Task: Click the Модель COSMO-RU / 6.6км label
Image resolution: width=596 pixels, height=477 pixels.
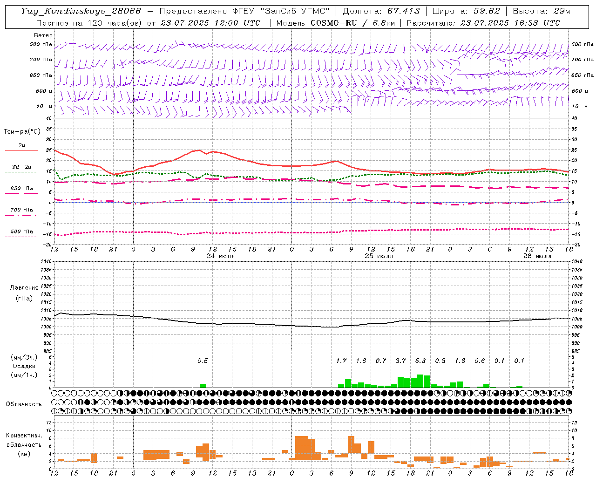Action: coord(335,23)
